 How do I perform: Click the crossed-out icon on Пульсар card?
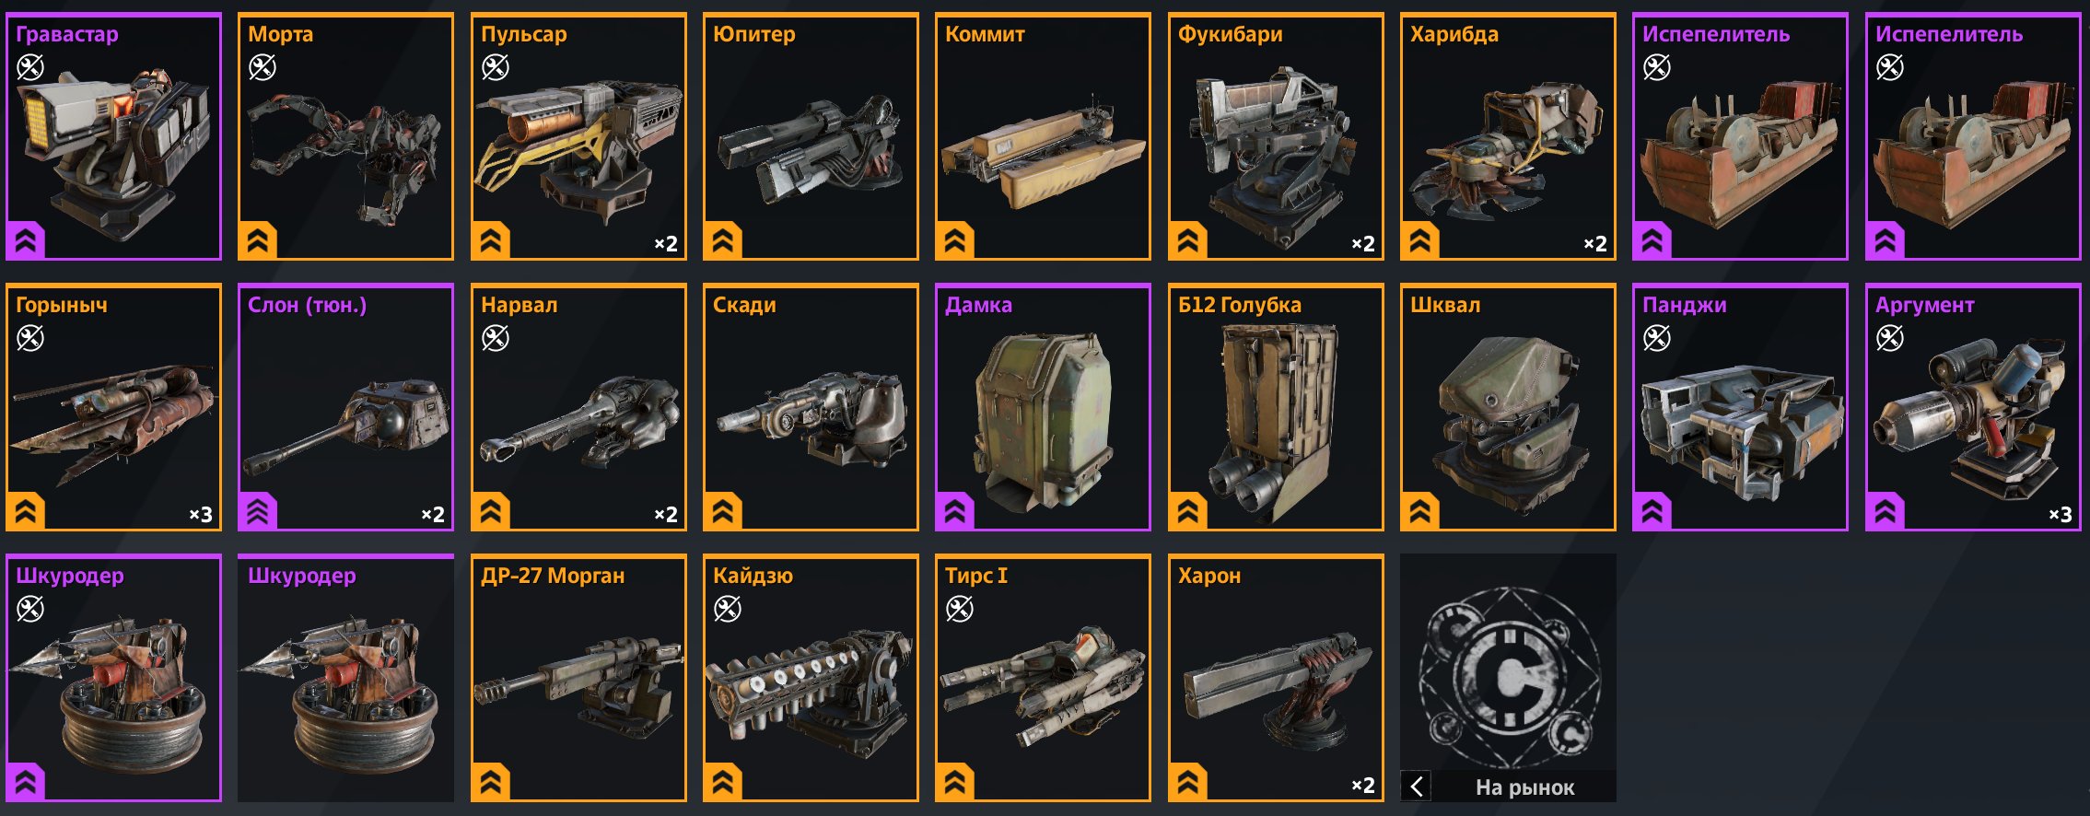496,67
